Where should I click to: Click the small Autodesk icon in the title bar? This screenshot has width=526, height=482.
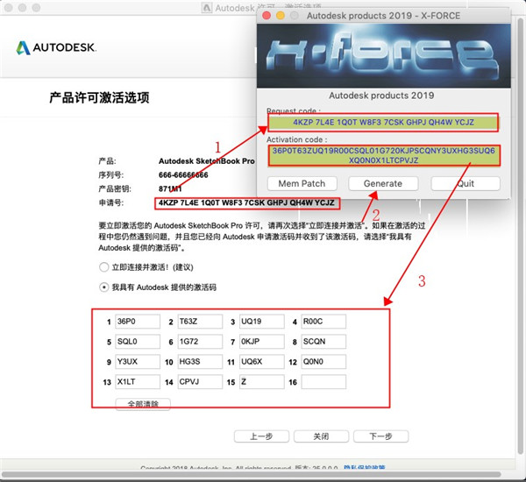[x=207, y=7]
